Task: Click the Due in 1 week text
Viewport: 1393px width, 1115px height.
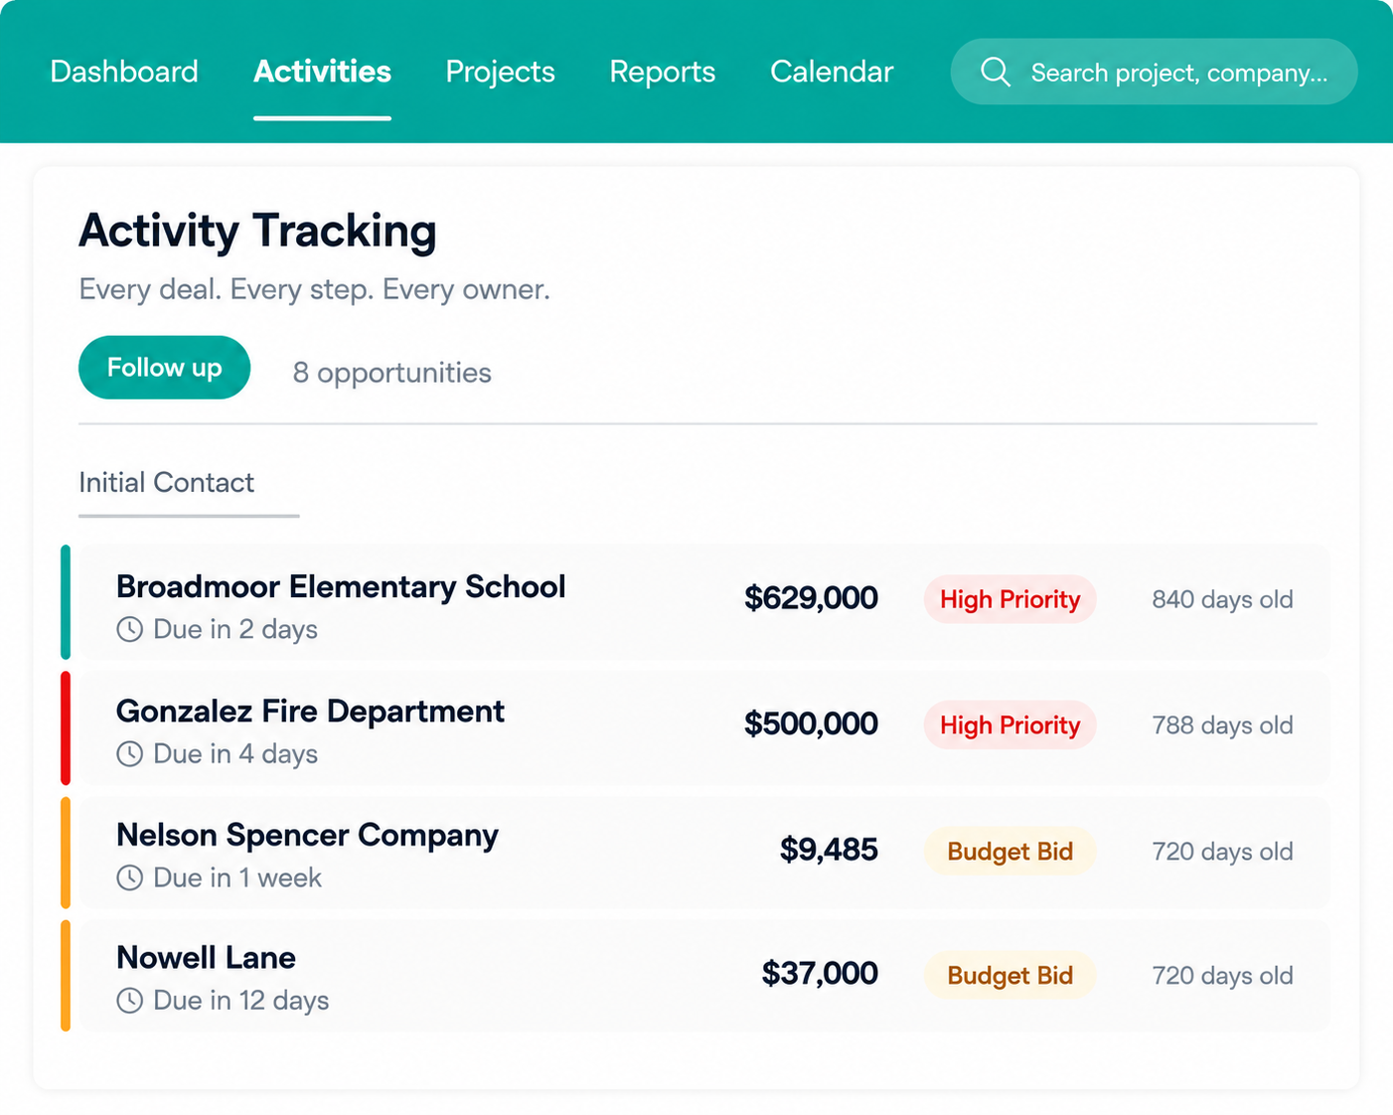Action: coord(237,877)
